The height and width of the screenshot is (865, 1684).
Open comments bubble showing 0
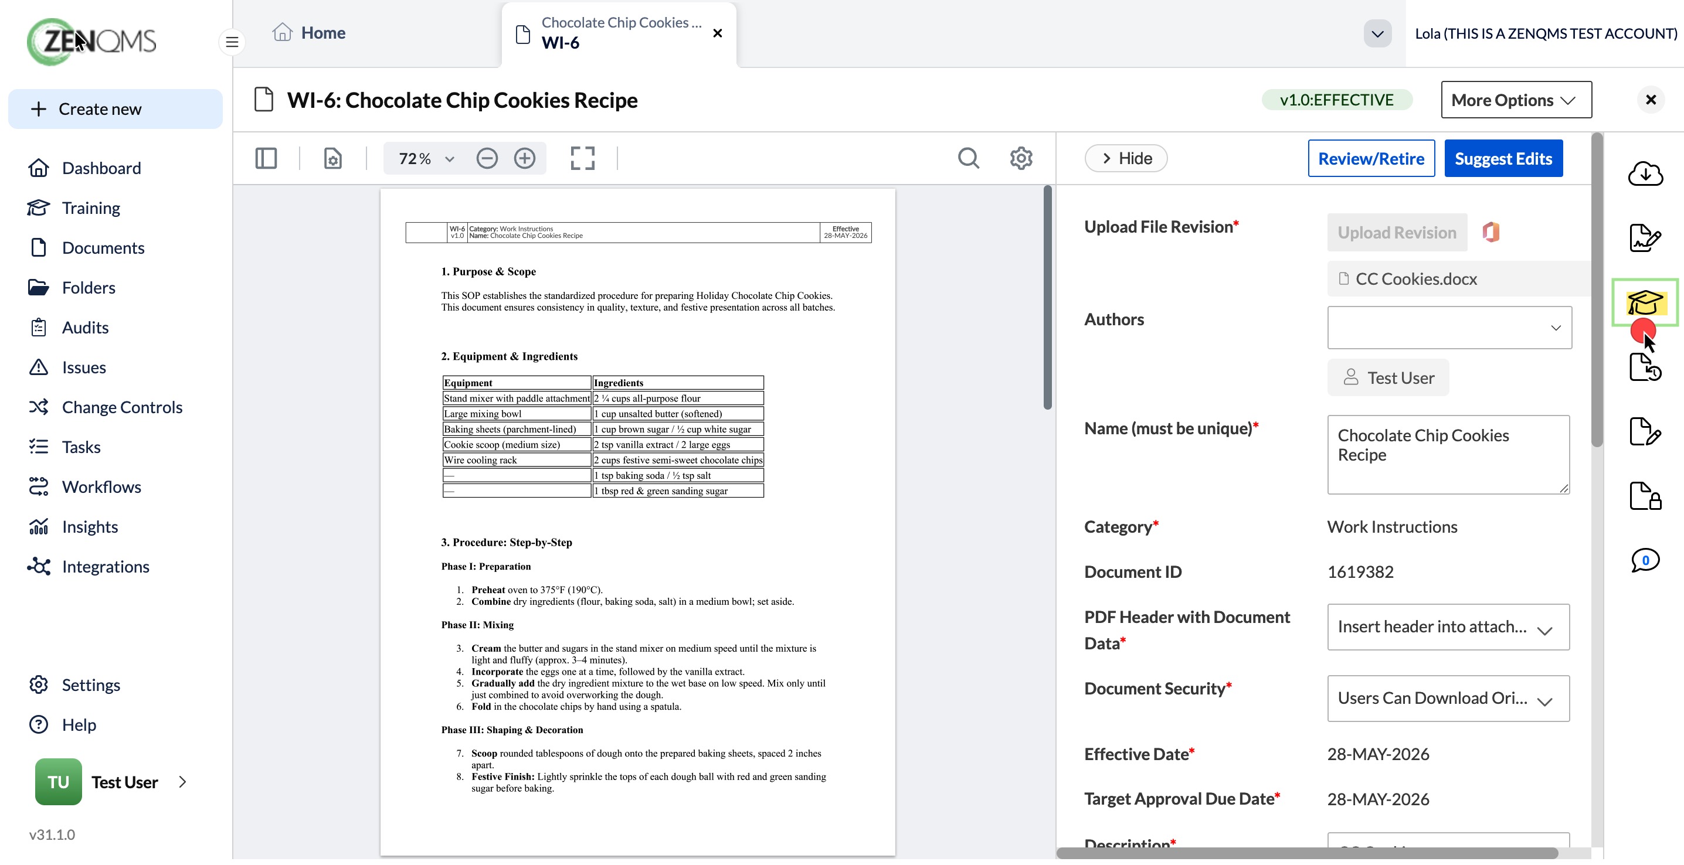pyautogui.click(x=1645, y=560)
